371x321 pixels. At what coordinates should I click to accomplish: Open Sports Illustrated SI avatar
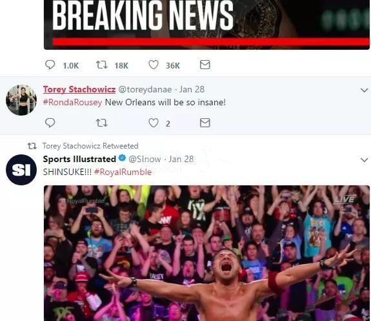(21, 170)
